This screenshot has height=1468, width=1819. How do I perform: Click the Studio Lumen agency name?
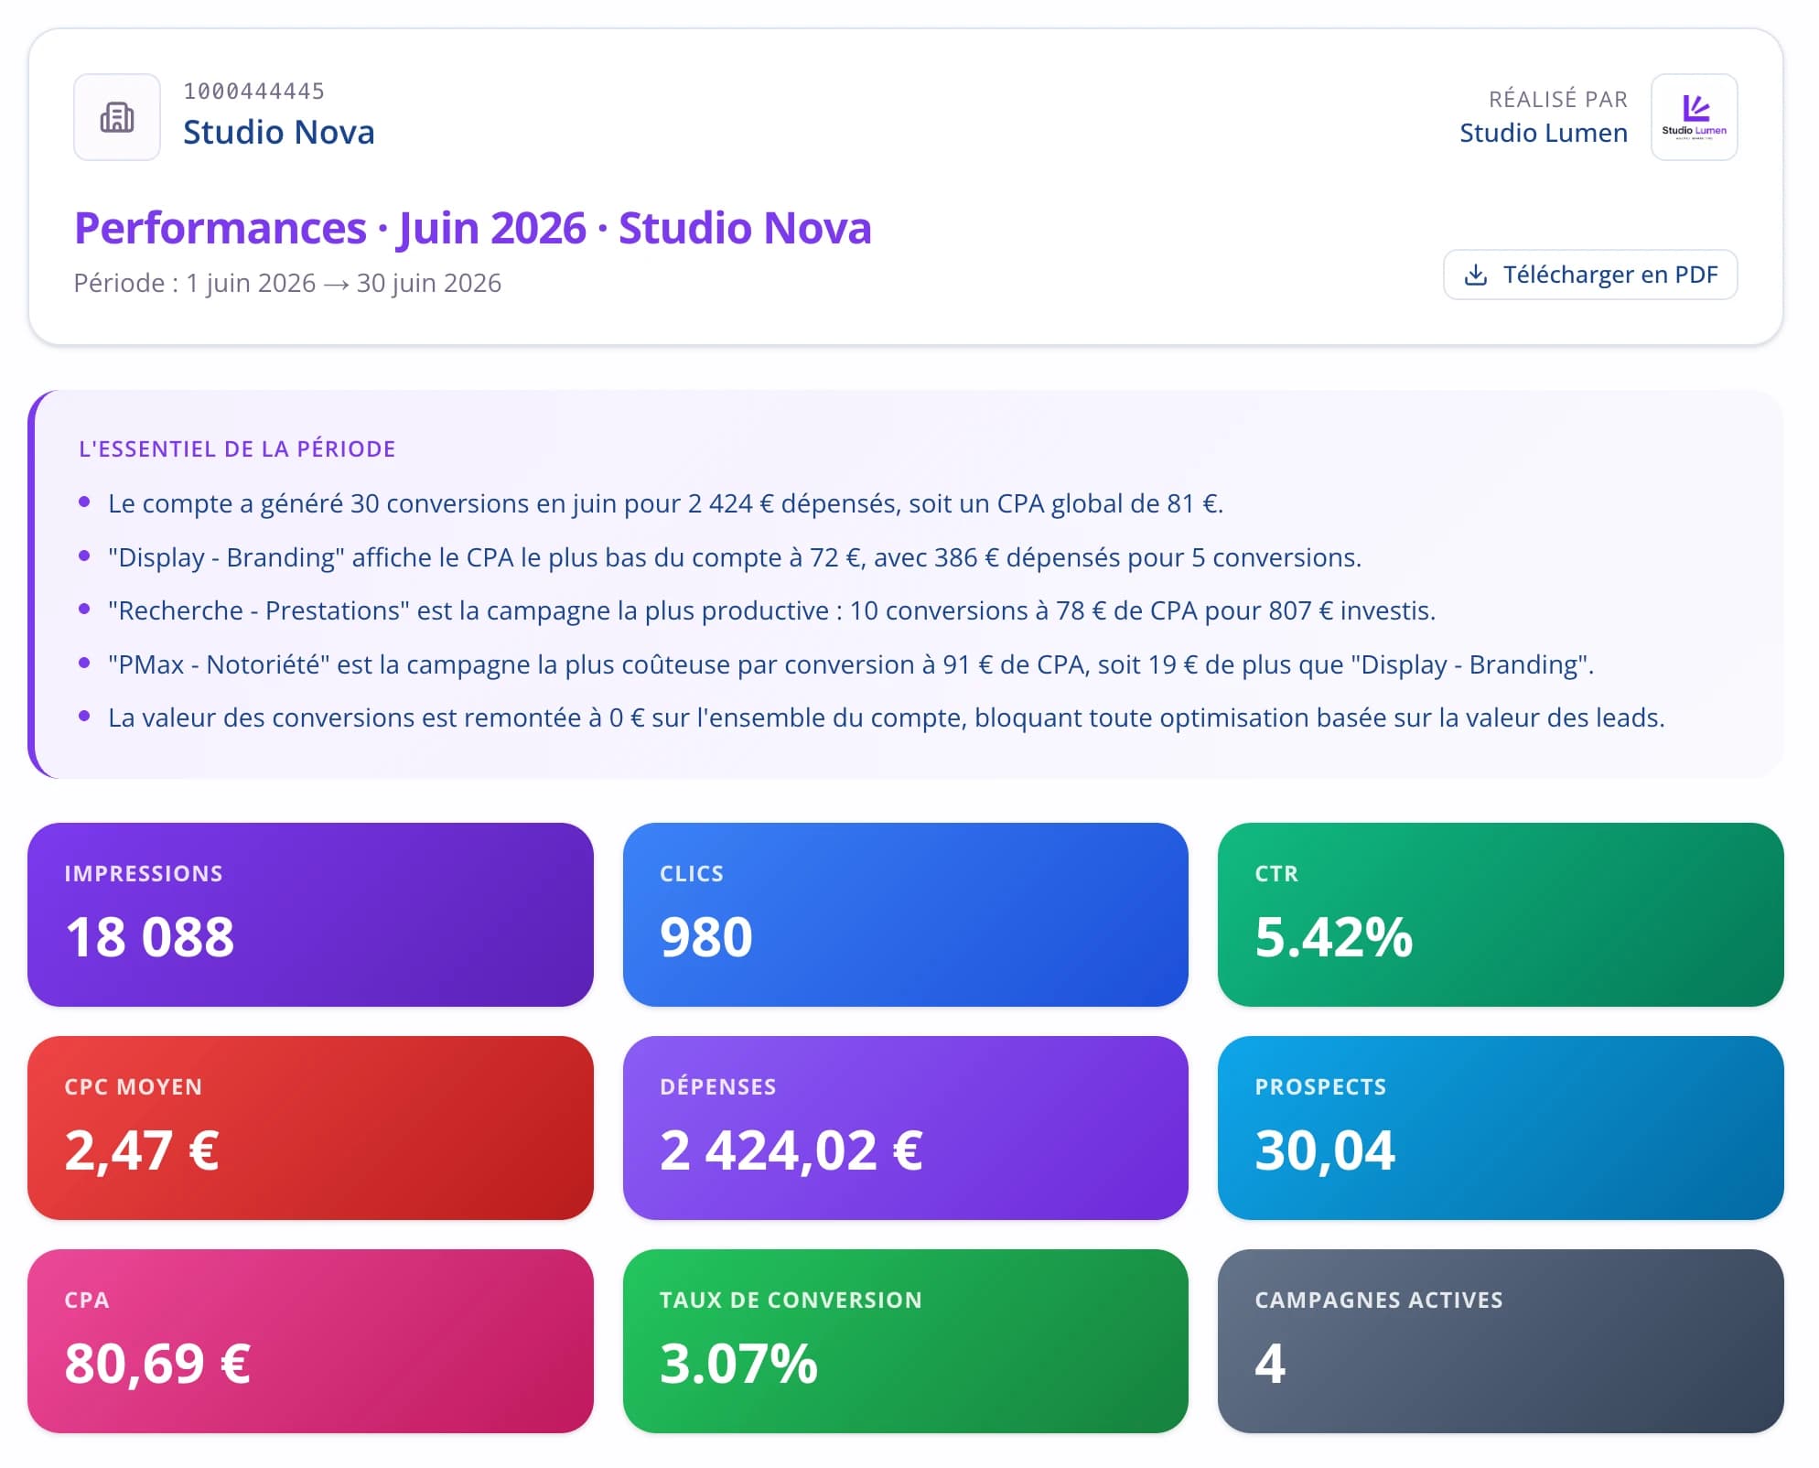point(1544,133)
